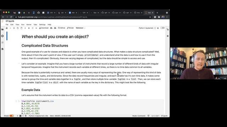Click the When should you create an object heading

55,37
